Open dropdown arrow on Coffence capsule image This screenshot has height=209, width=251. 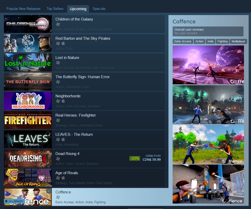(x=48, y=191)
